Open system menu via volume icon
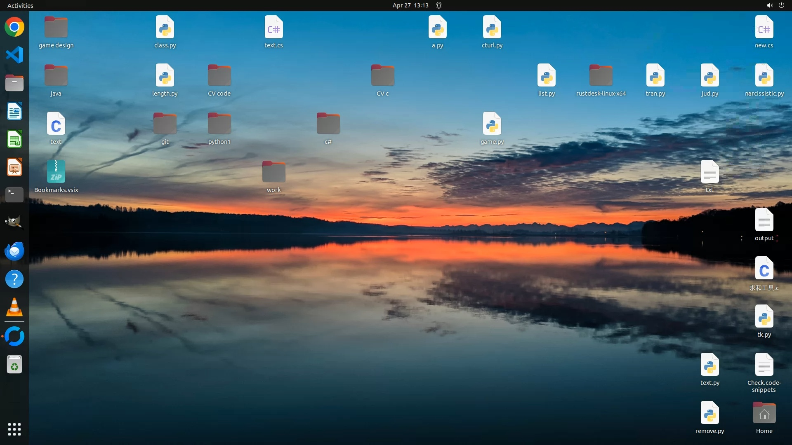The width and height of the screenshot is (792, 445). [769, 5]
